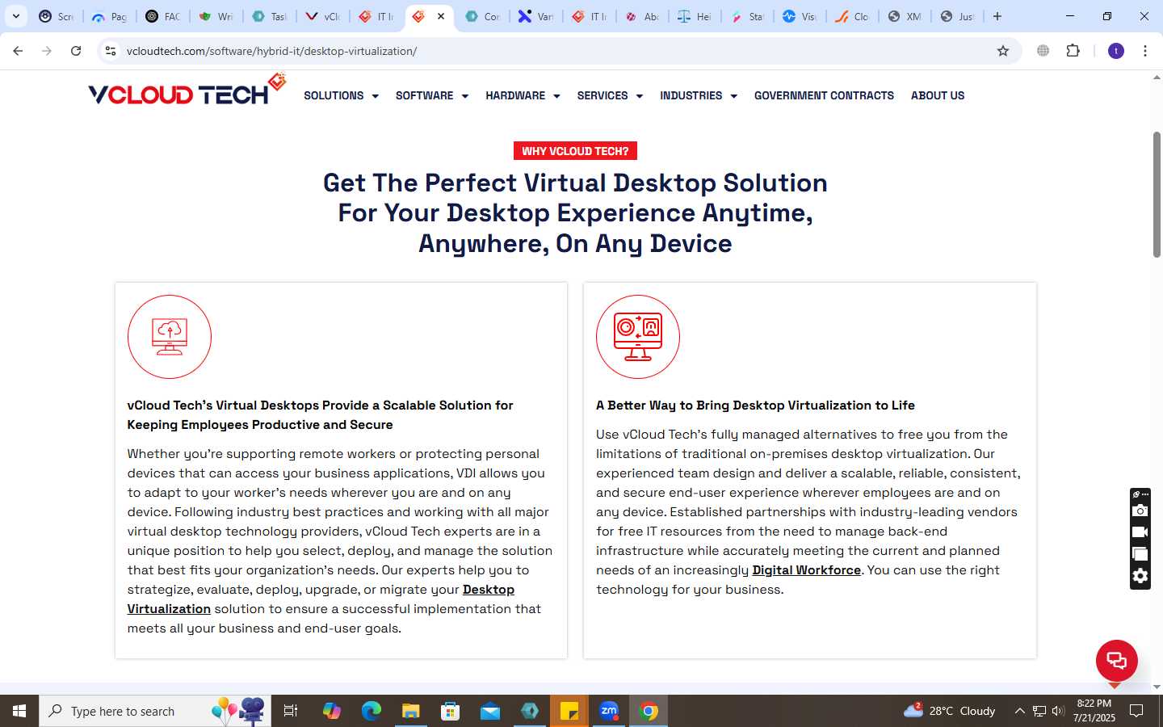The width and height of the screenshot is (1163, 727).
Task: Open a new browser tab
Action: coord(997,16)
